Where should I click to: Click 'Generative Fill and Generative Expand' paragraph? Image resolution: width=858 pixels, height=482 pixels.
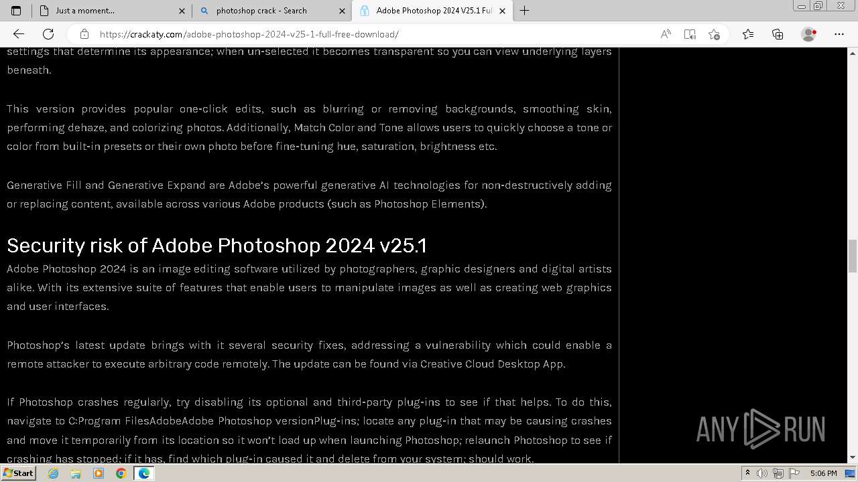point(309,194)
